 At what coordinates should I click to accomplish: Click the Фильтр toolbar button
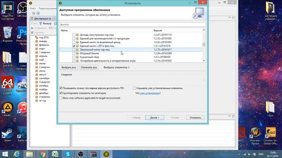coord(45,23)
